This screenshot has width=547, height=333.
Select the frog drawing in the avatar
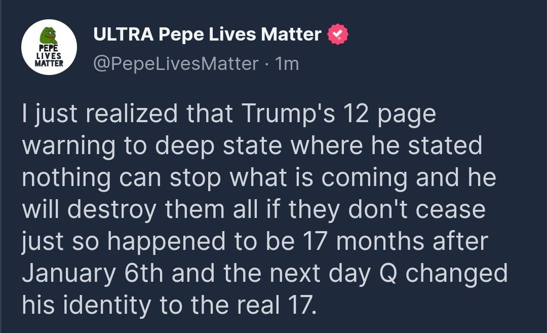pos(48,35)
